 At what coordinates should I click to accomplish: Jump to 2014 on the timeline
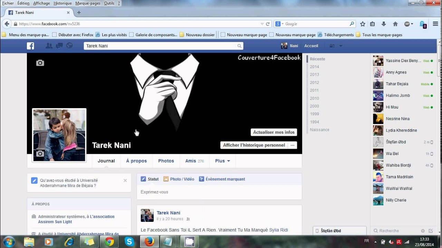(314, 67)
